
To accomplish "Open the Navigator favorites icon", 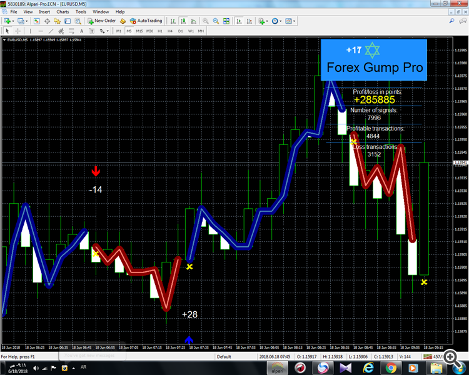I will click(x=57, y=21).
